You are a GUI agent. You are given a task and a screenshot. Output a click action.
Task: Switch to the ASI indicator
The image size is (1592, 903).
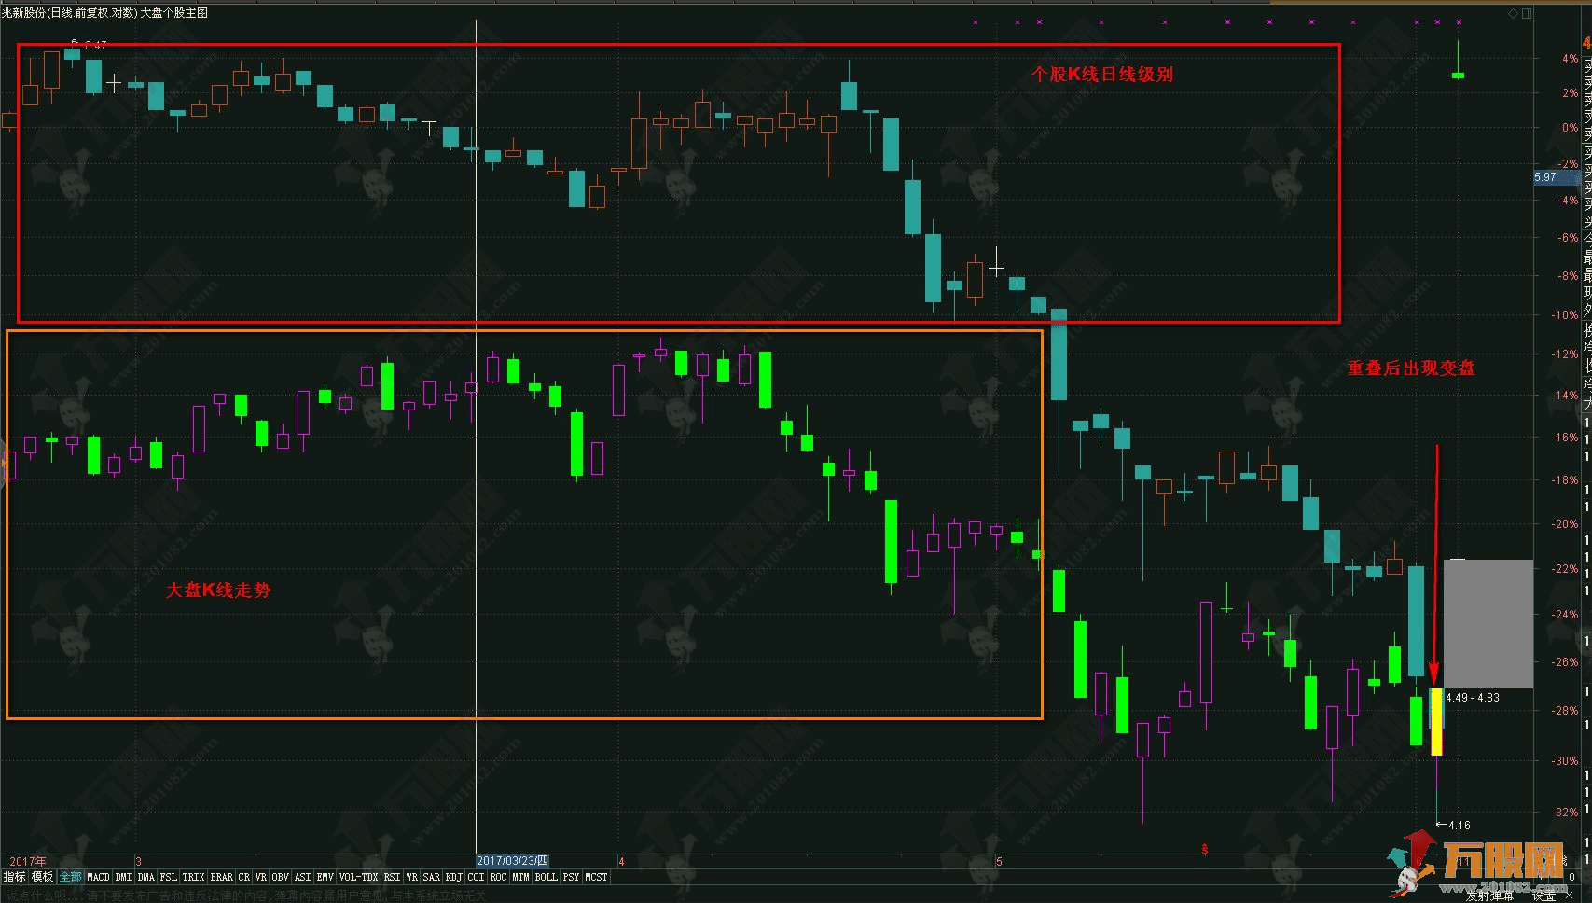(302, 877)
